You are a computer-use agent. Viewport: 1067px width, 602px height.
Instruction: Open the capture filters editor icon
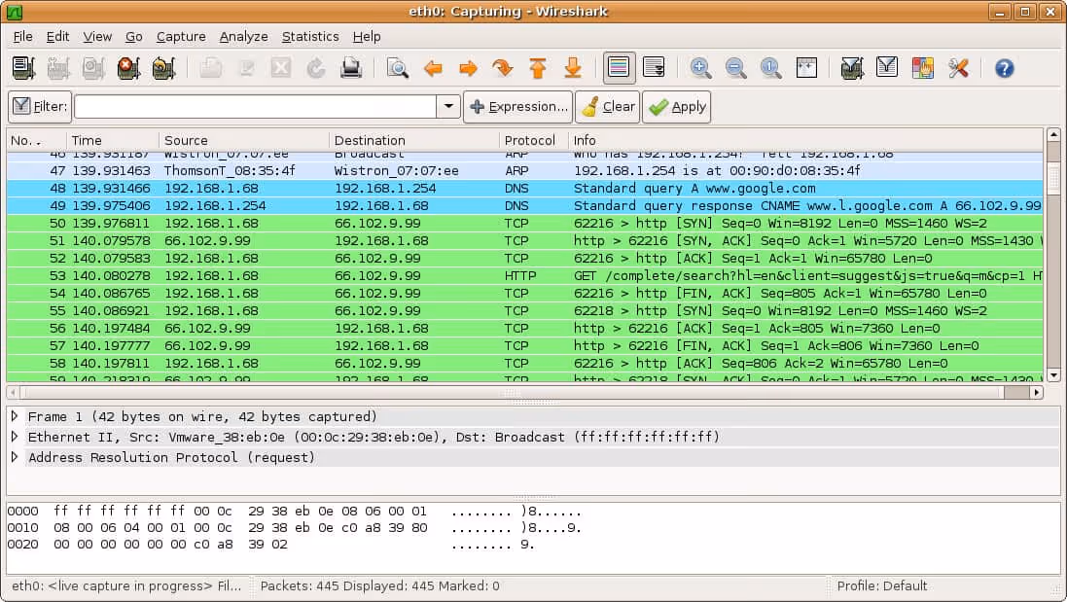[852, 68]
